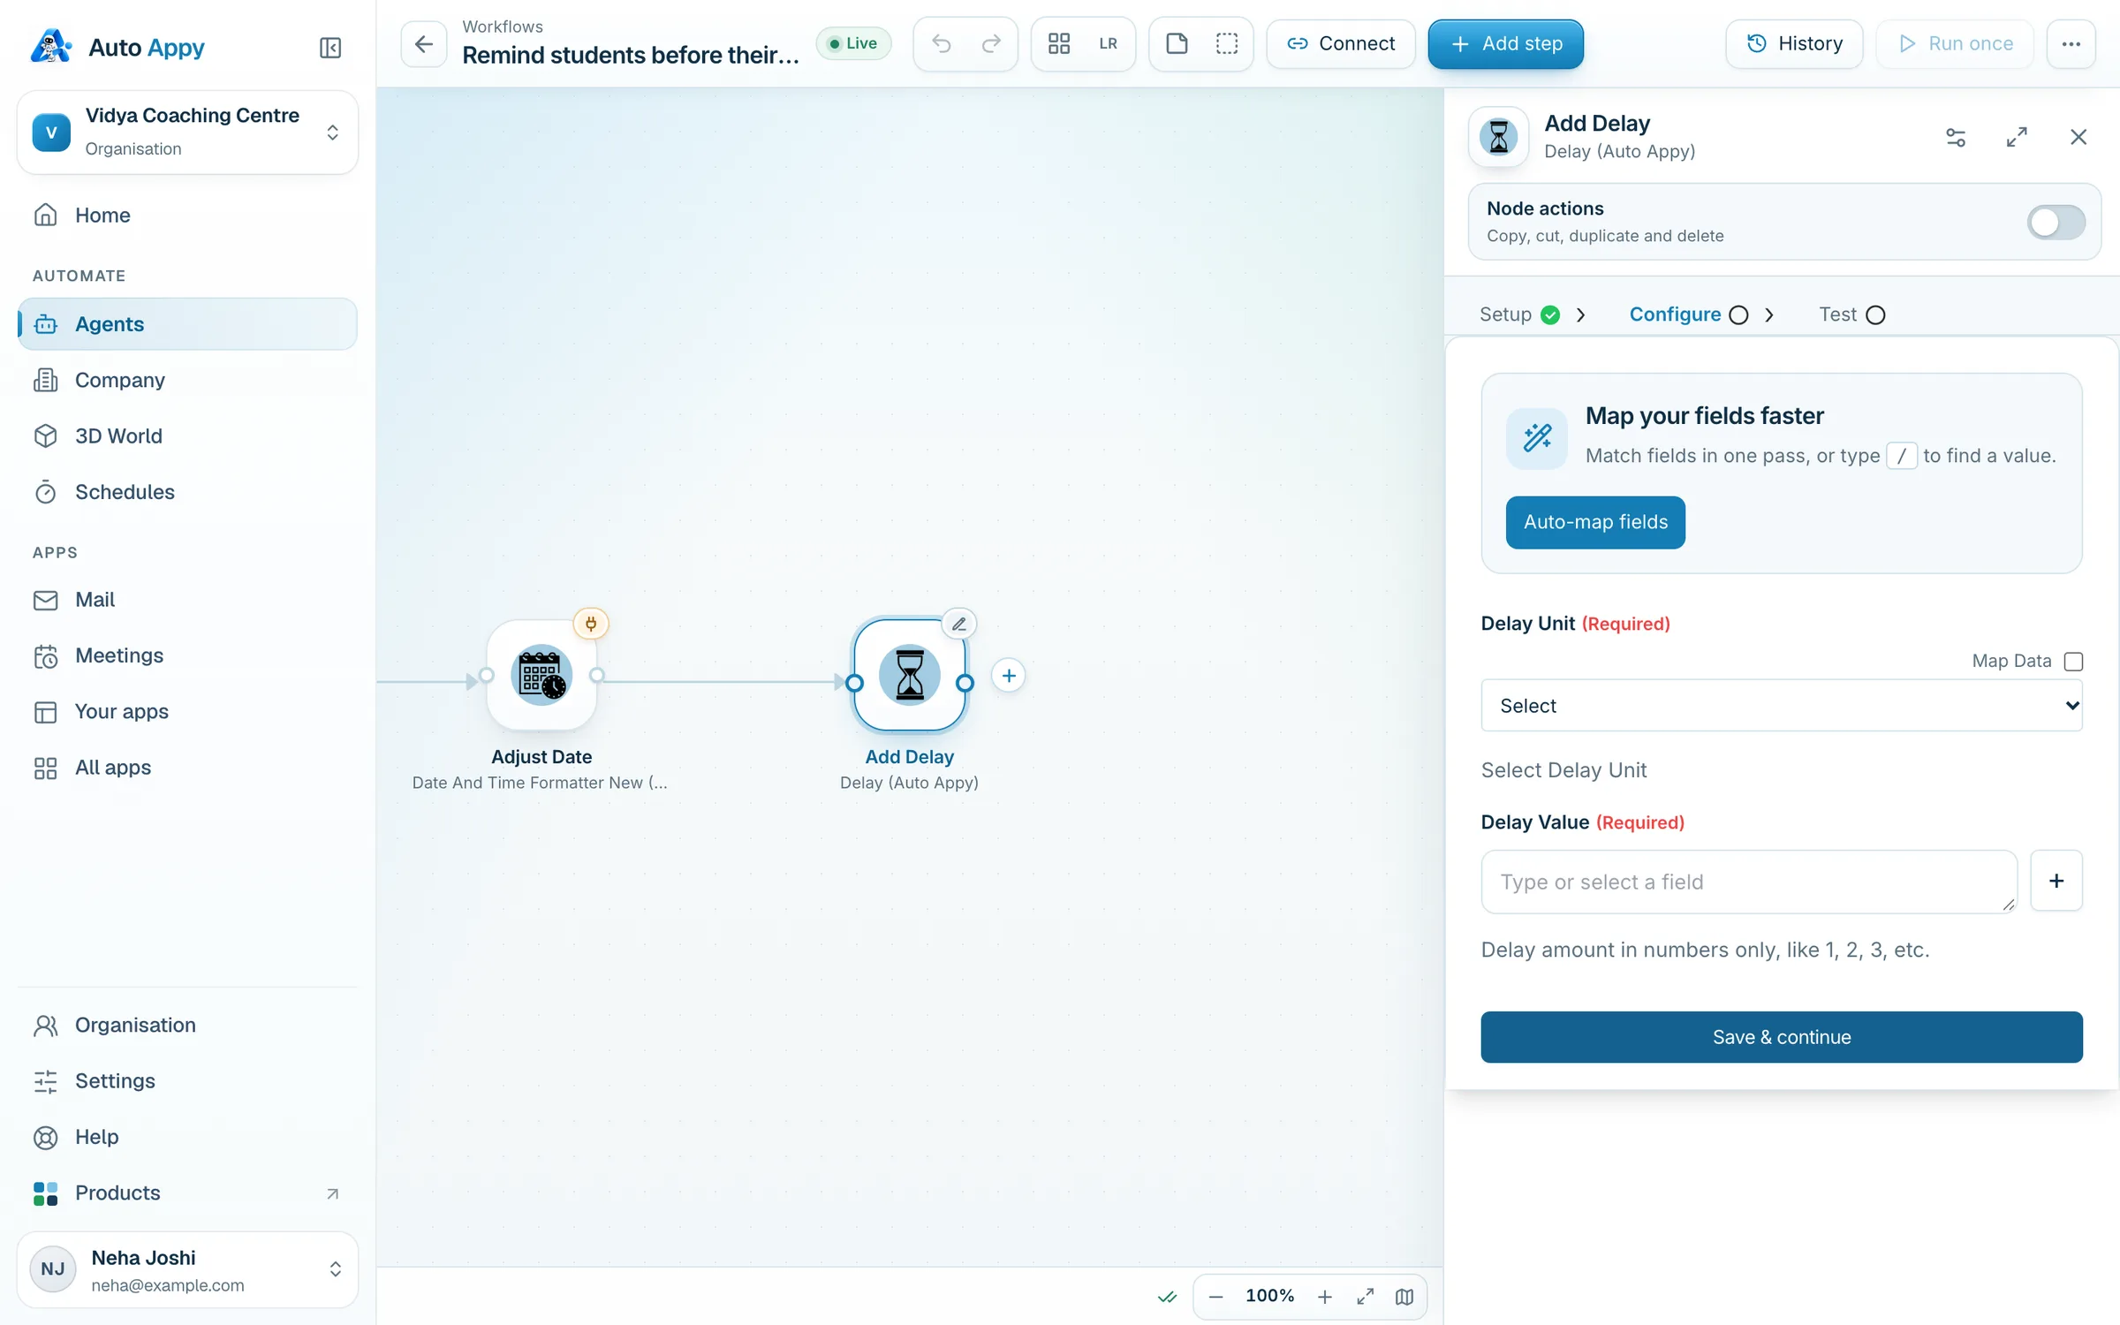
Task: Click the redo arrow in toolbar
Action: (x=991, y=43)
